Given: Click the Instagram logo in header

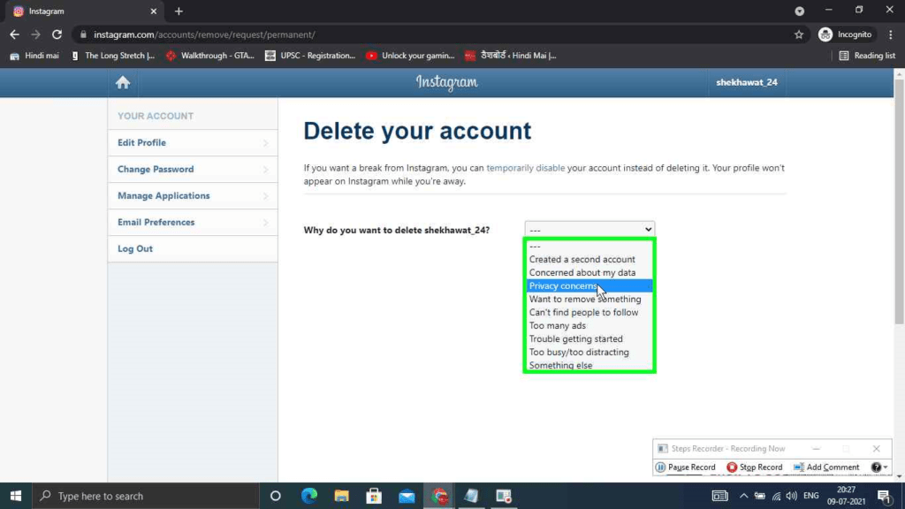Looking at the screenshot, I should tap(446, 82).
